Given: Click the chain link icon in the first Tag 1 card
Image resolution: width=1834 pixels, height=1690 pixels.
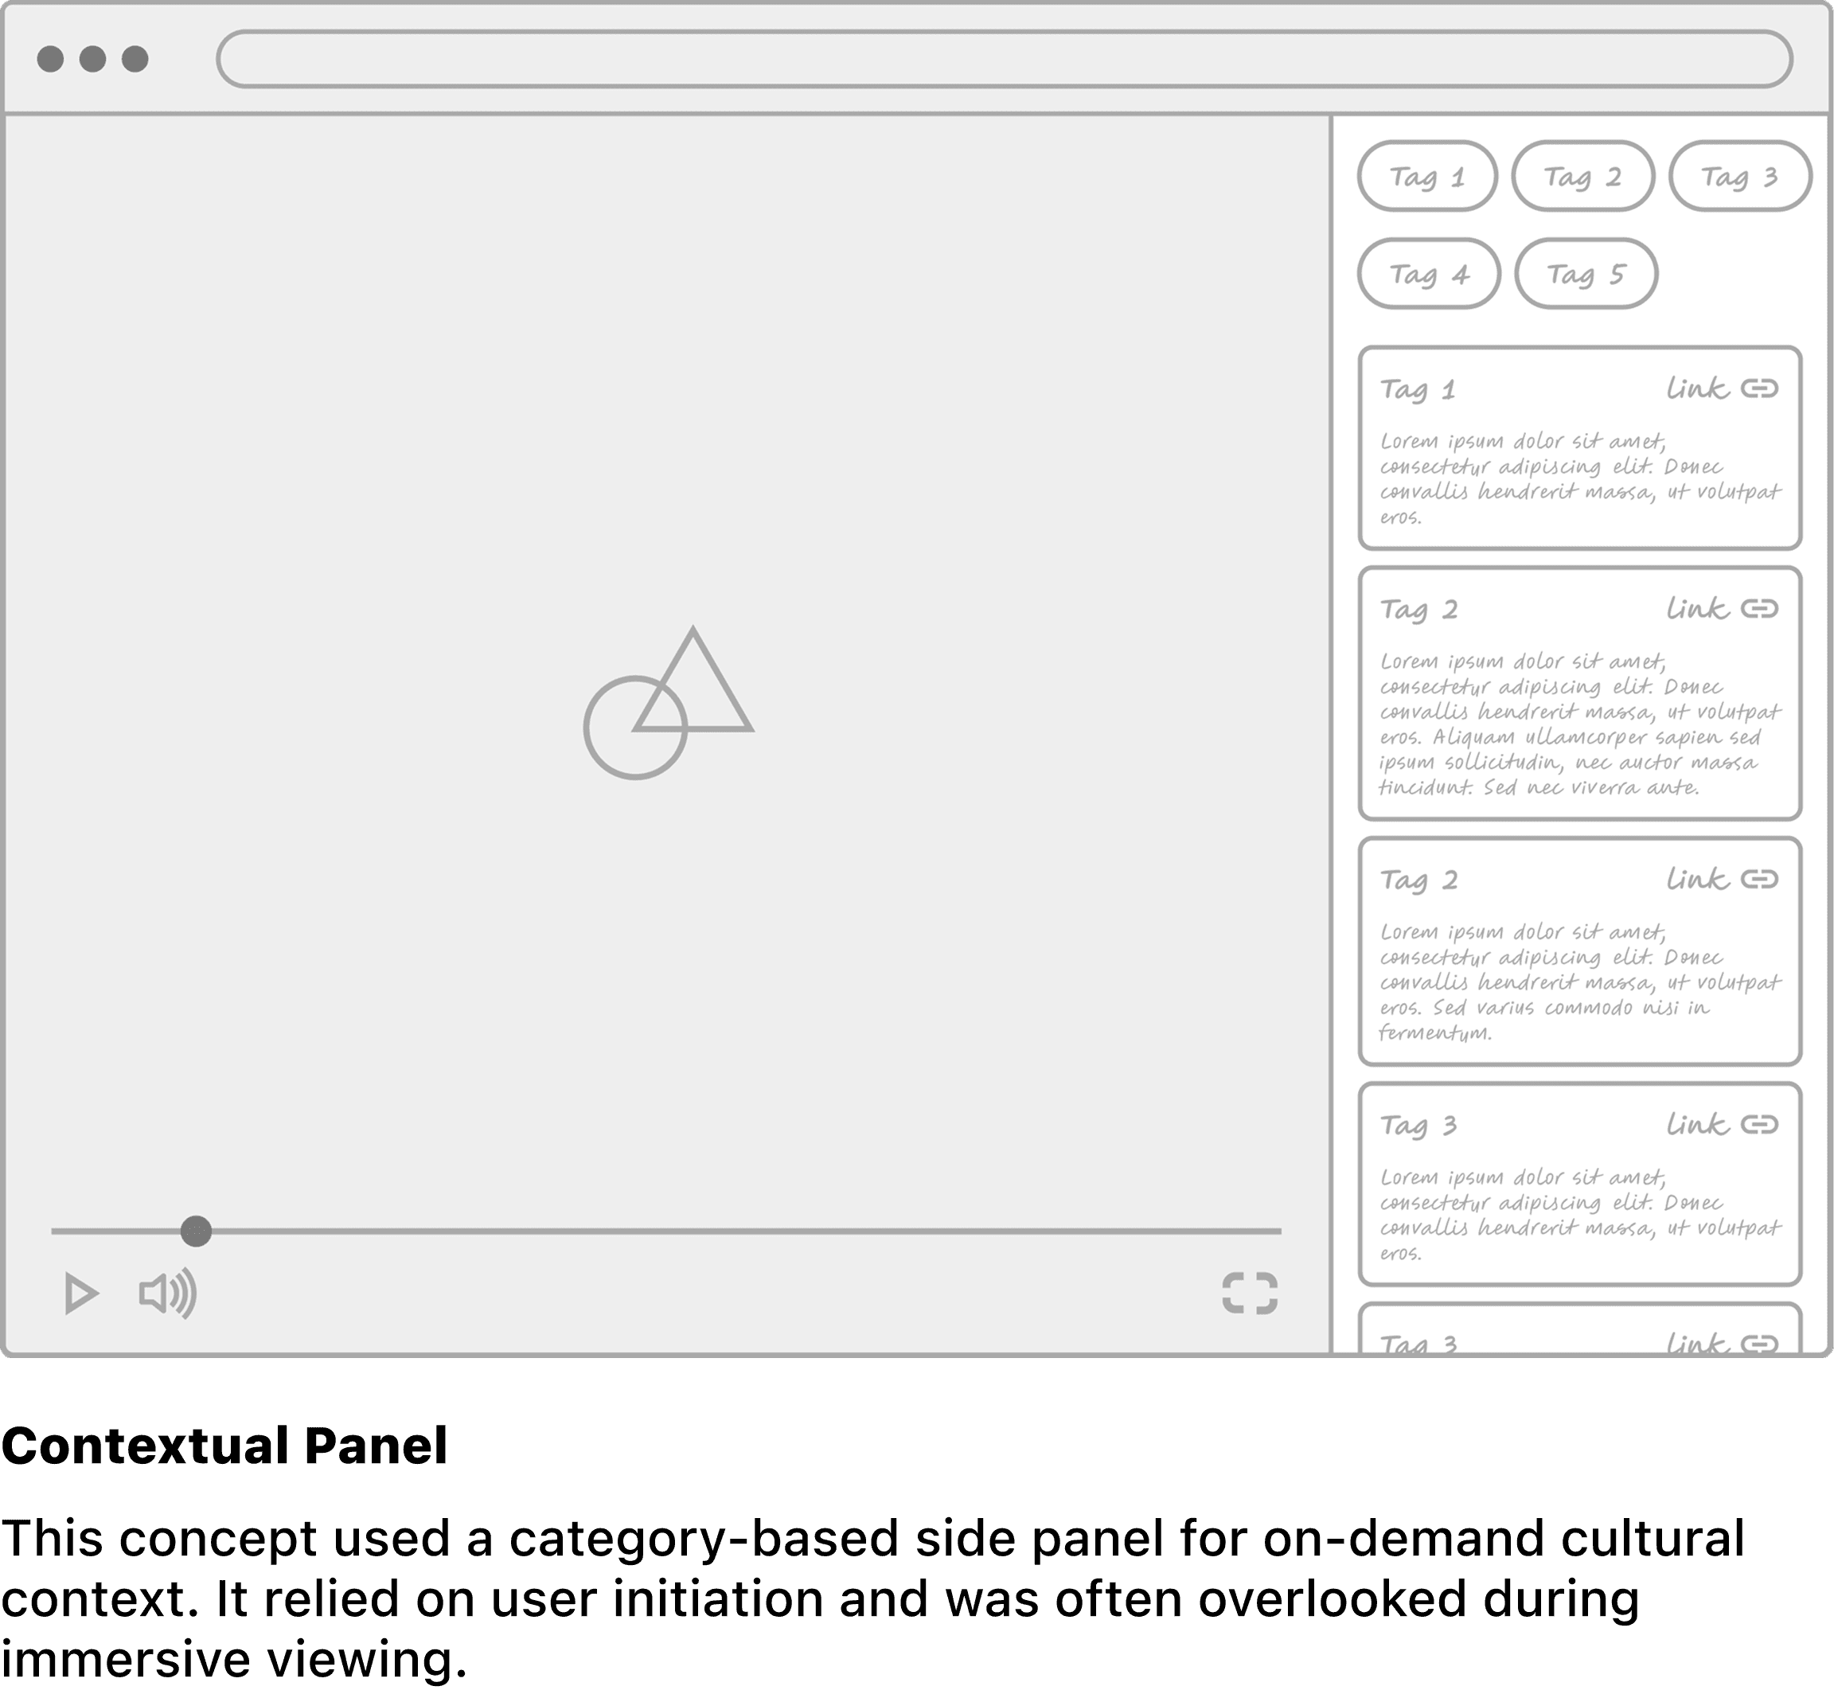Looking at the screenshot, I should click(1759, 388).
